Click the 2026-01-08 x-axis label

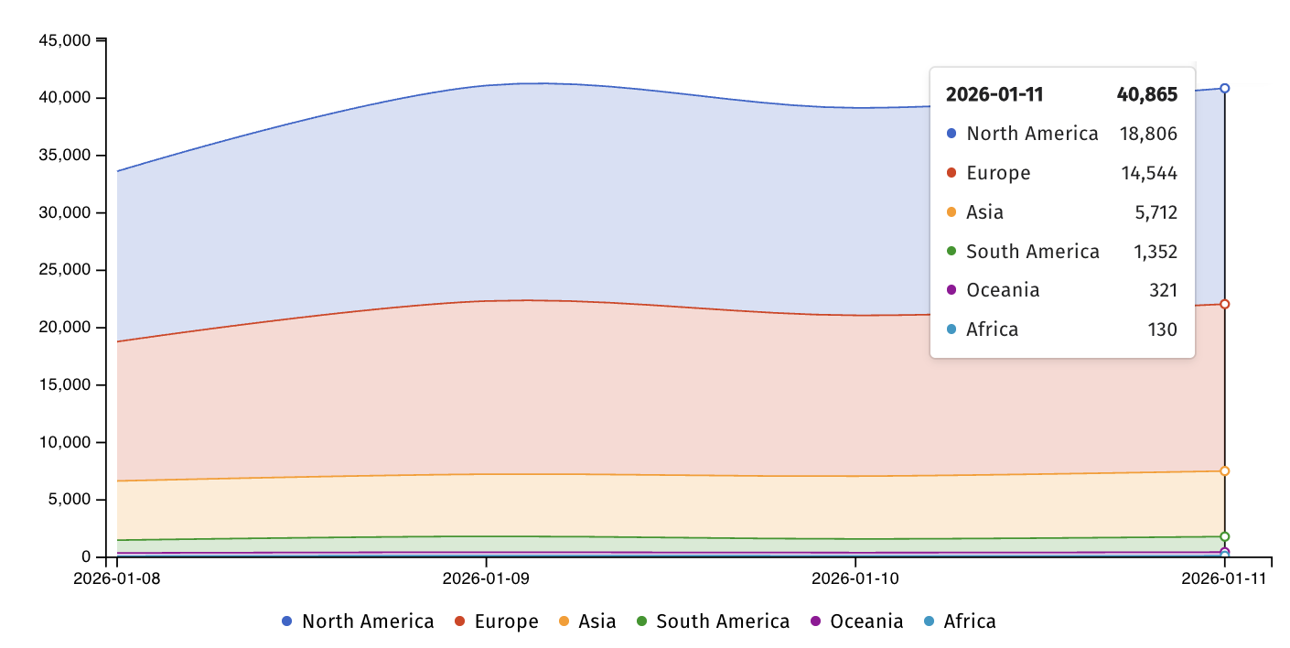(116, 578)
